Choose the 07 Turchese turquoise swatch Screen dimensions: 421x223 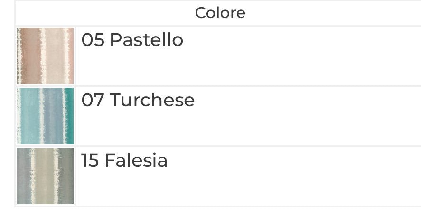(46, 116)
